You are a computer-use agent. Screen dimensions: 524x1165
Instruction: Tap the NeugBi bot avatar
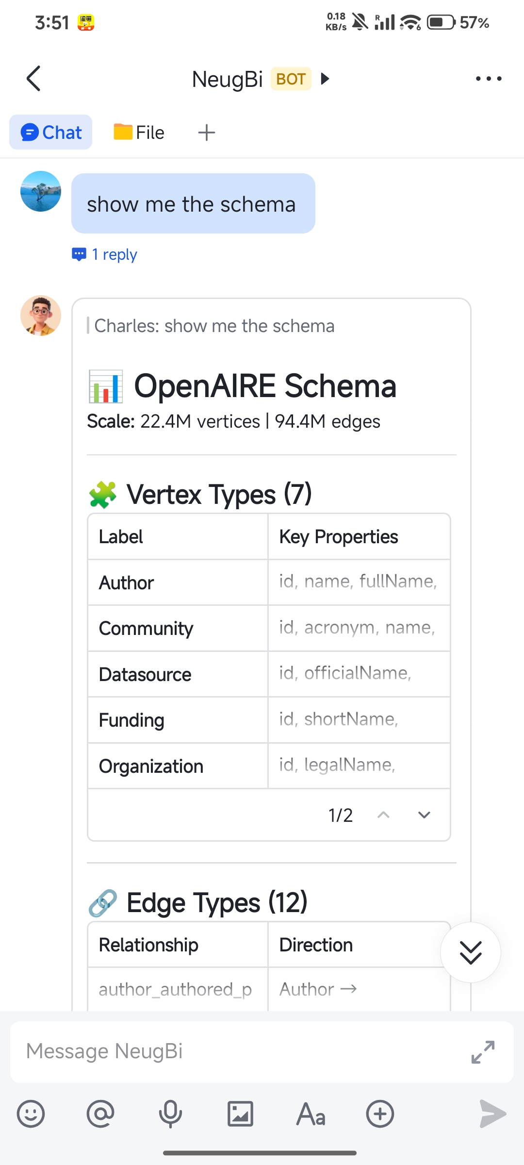pos(41,316)
